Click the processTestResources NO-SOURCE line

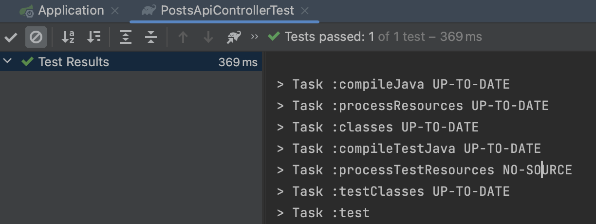click(x=424, y=170)
